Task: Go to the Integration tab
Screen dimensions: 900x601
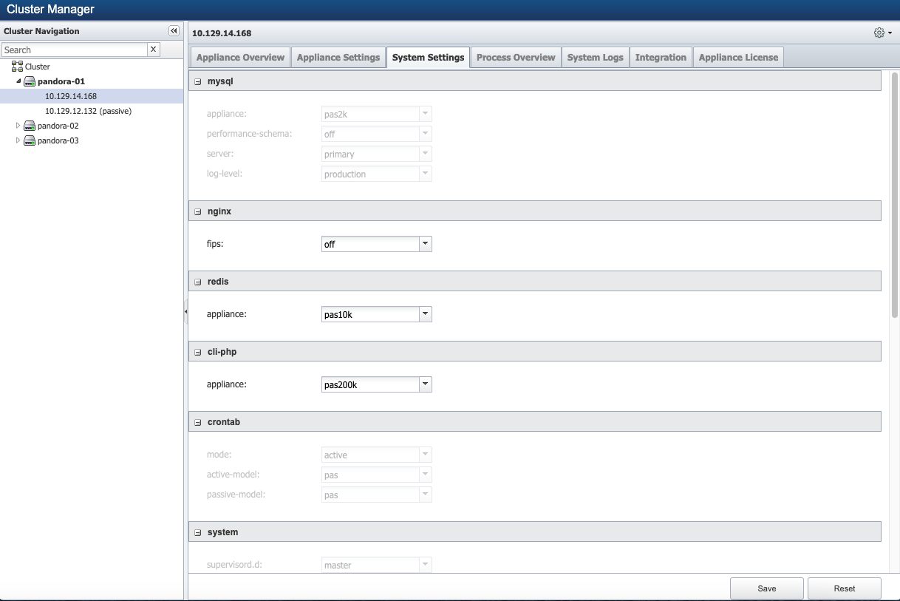Action: pyautogui.click(x=661, y=58)
